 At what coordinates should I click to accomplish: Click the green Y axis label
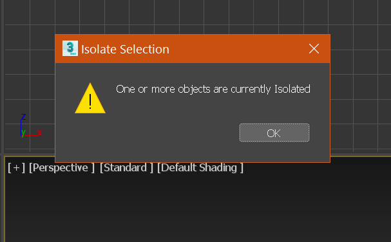pyautogui.click(x=23, y=133)
